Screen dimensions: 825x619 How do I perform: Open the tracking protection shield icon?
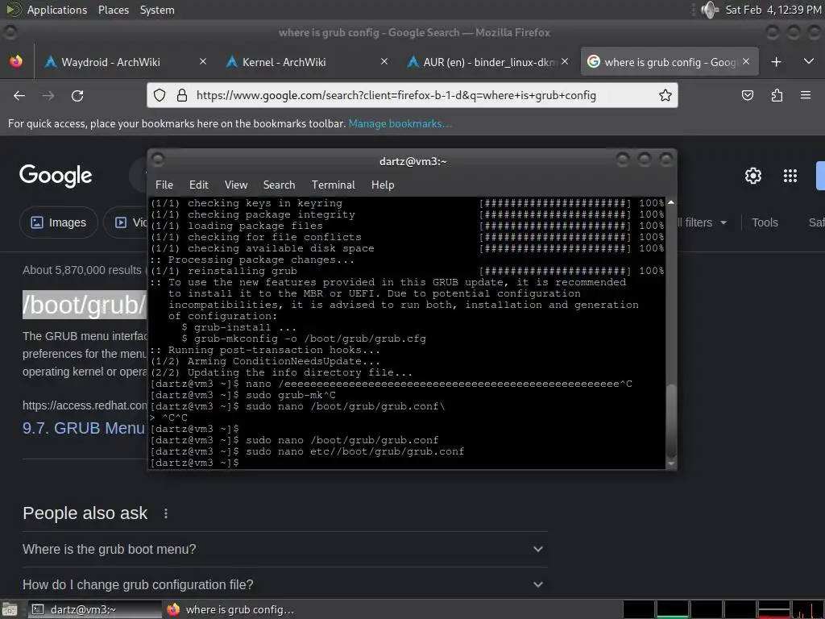[x=160, y=95]
